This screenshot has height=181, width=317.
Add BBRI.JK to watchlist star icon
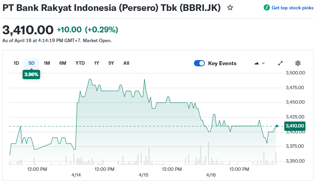tap(230, 7)
